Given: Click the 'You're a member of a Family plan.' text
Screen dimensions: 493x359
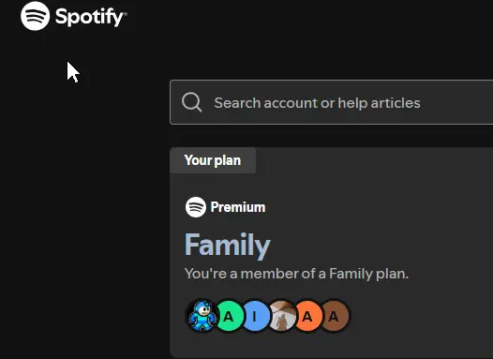Looking at the screenshot, I should (296, 274).
